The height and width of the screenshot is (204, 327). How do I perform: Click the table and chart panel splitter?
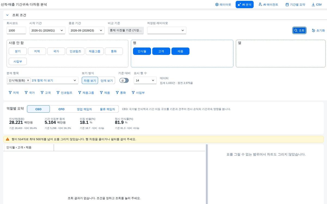[207, 174]
